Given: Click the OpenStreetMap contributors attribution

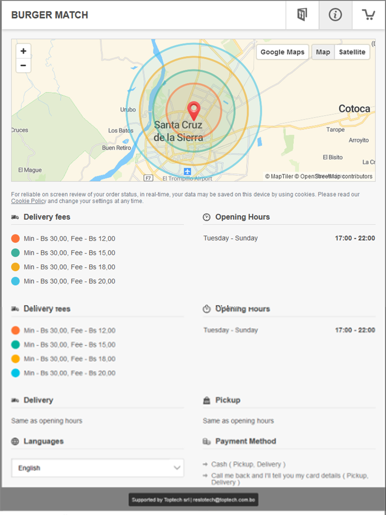Looking at the screenshot, I should coord(334,176).
